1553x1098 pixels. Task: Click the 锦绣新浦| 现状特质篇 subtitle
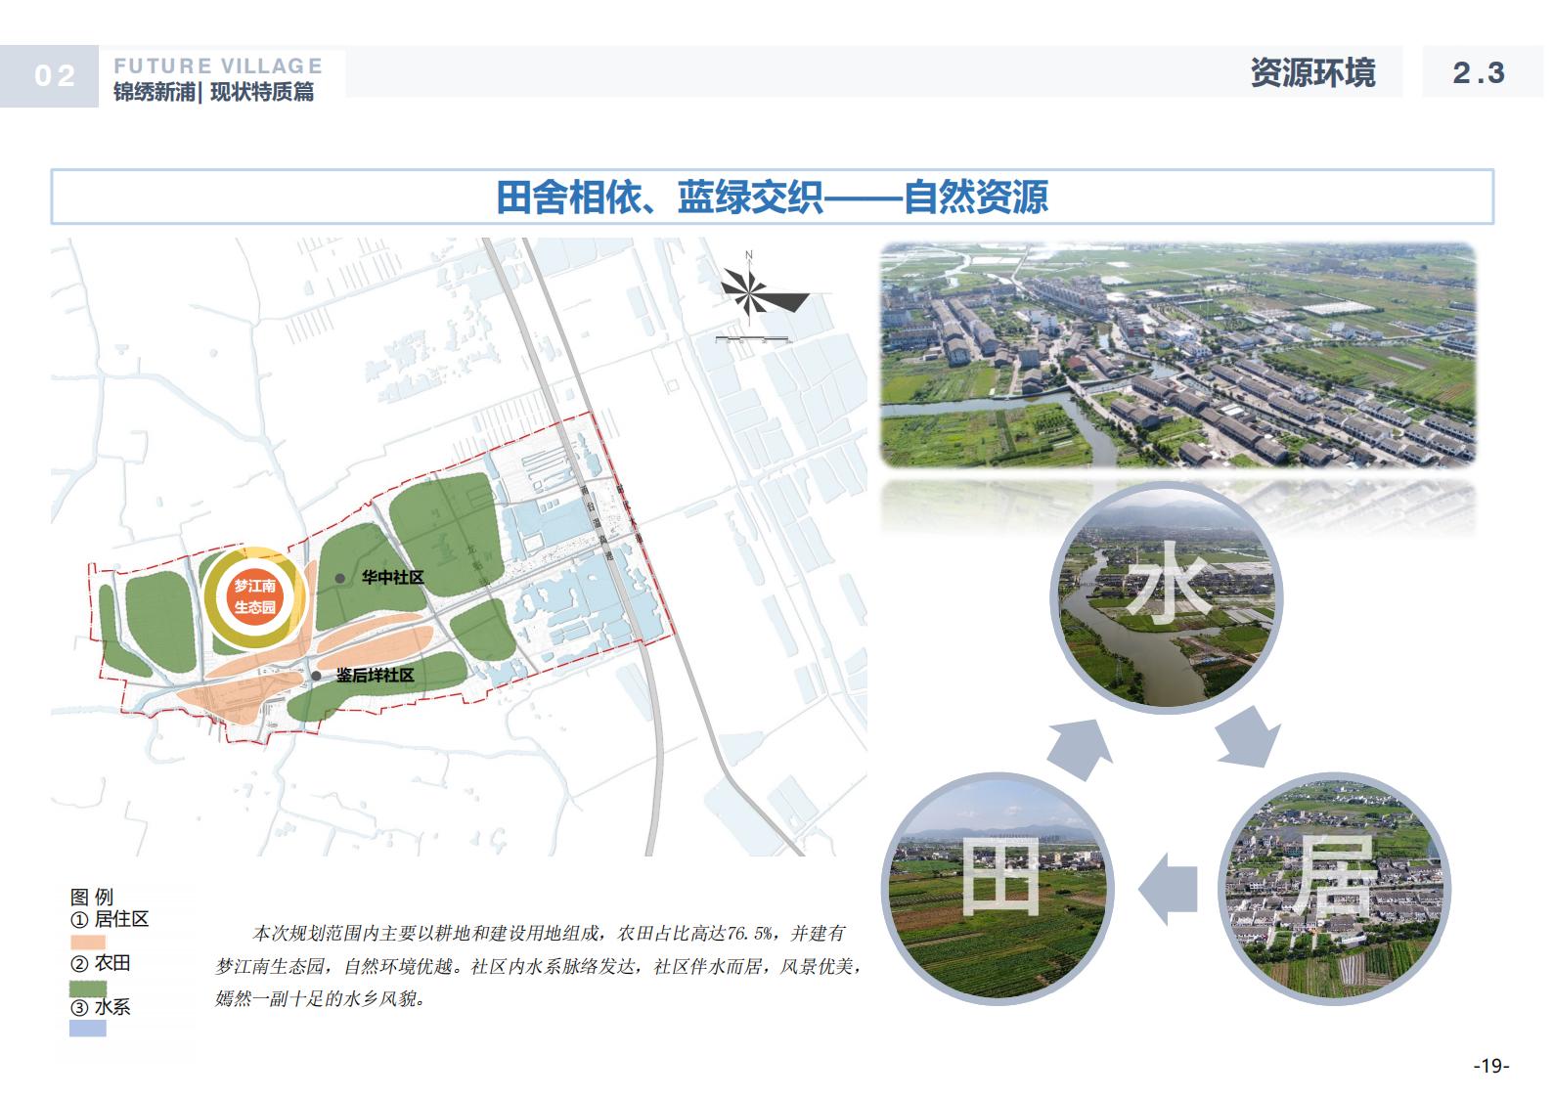point(214,93)
